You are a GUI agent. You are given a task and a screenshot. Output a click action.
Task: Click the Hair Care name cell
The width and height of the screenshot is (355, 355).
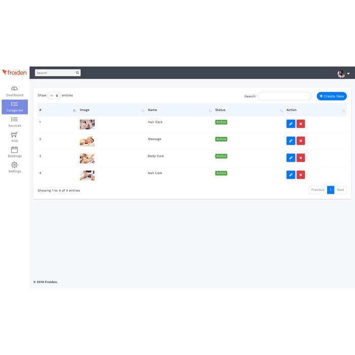[155, 122]
